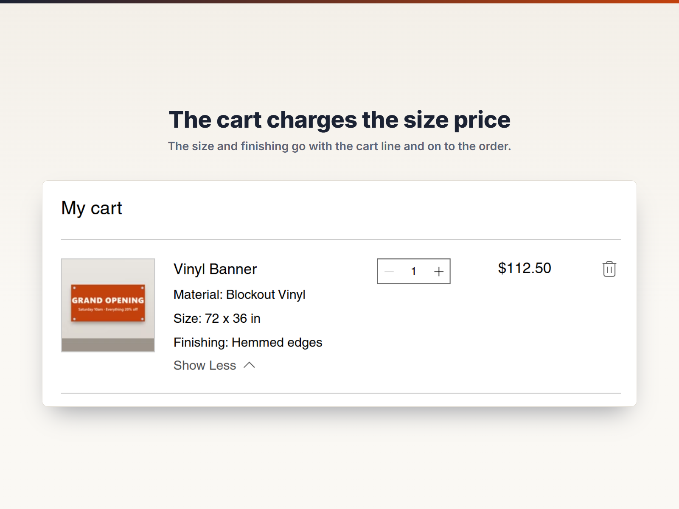Click the subtitle about size and finishing
Screen dimensions: 679x509
coord(339,146)
